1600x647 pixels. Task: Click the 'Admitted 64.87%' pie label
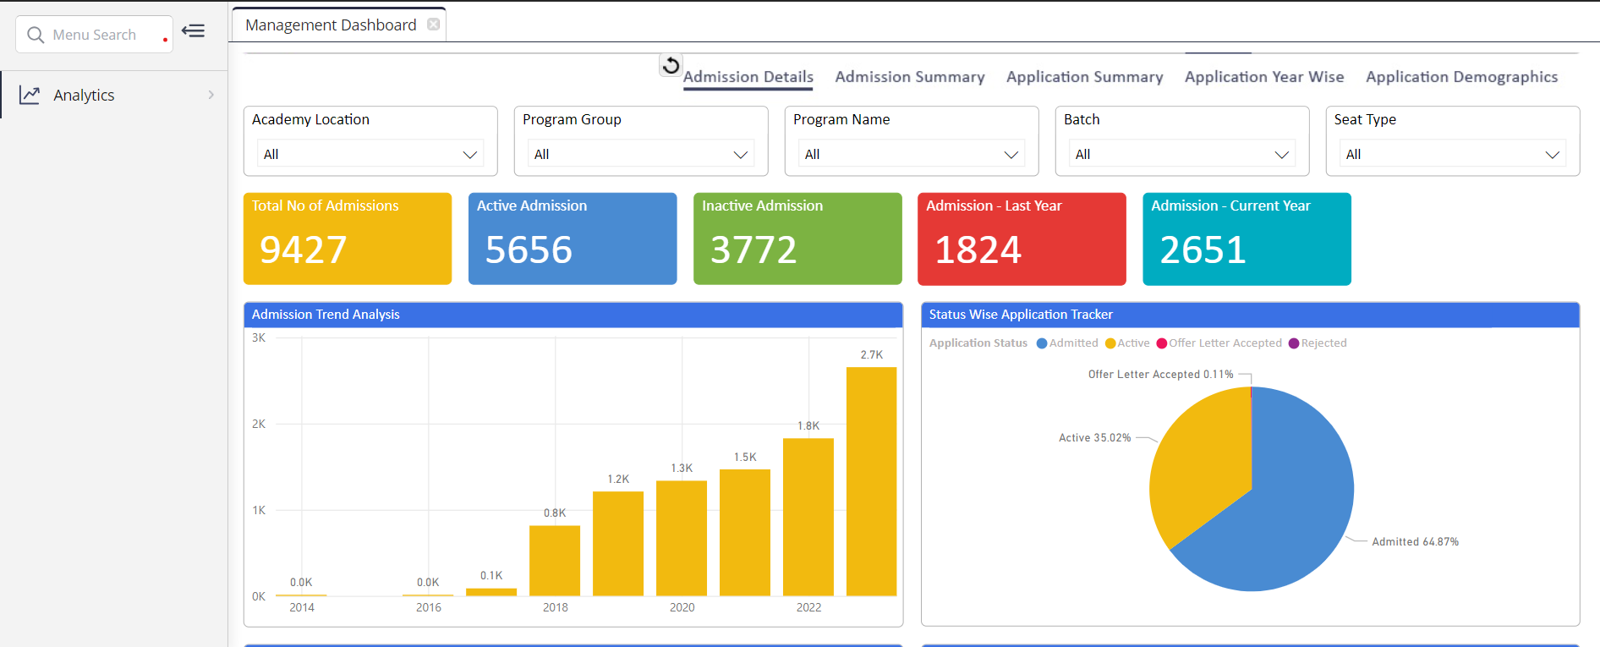pyautogui.click(x=1415, y=542)
